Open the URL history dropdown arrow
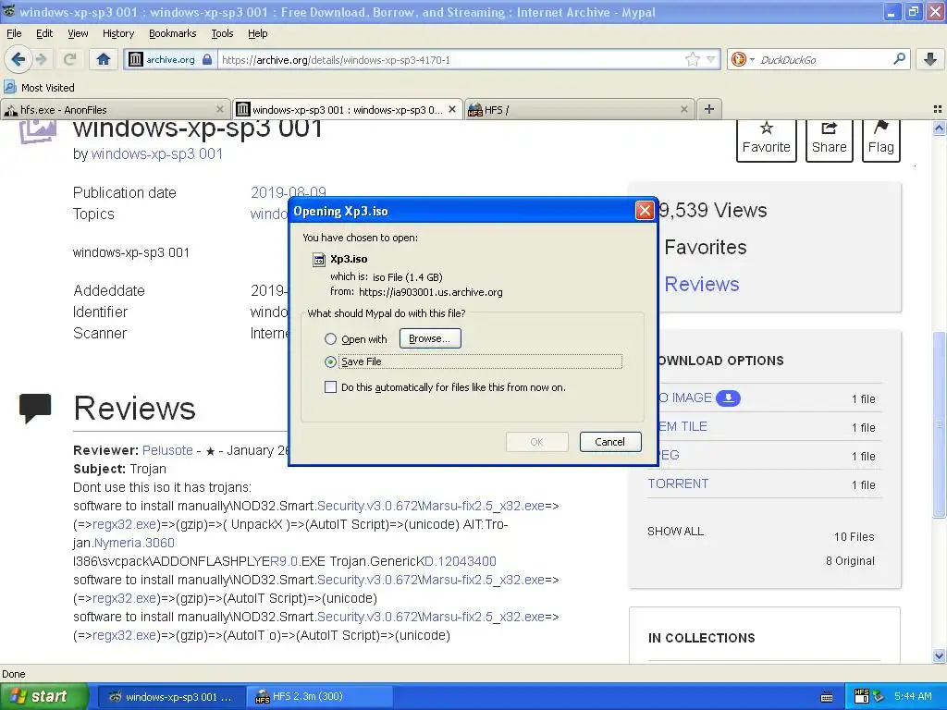The height and width of the screenshot is (710, 947). 711,59
